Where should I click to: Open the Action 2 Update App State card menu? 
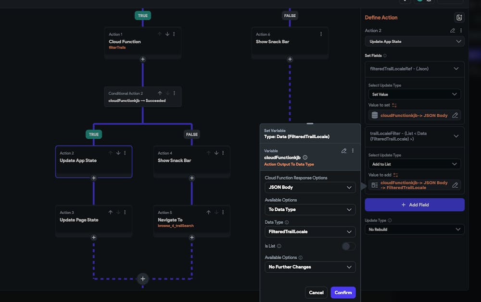[x=125, y=153]
